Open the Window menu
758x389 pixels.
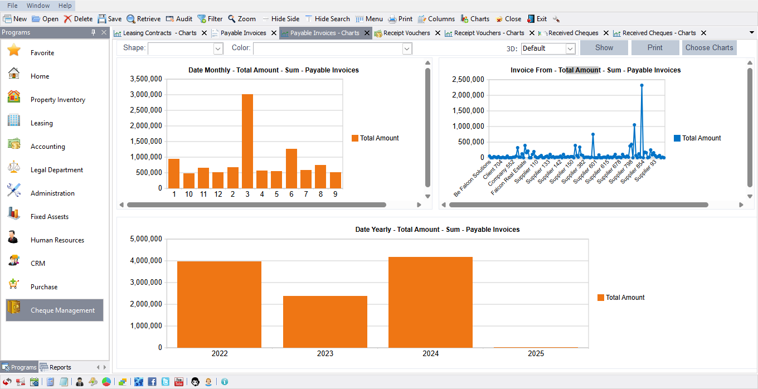point(37,5)
